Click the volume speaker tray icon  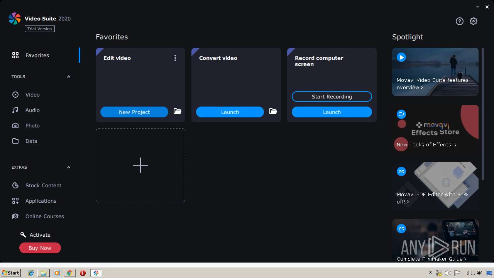(448, 273)
